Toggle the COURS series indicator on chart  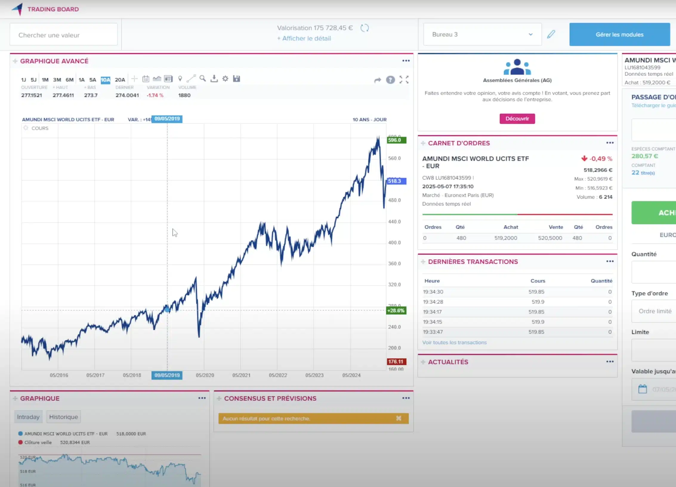coord(26,128)
